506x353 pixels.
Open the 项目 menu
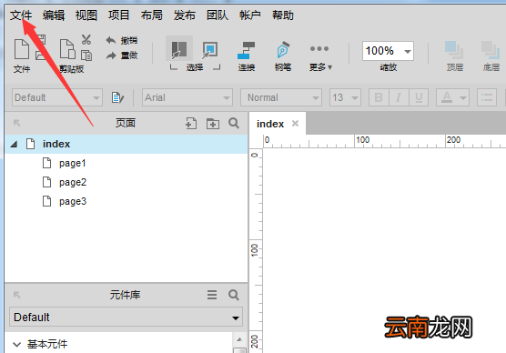[119, 15]
